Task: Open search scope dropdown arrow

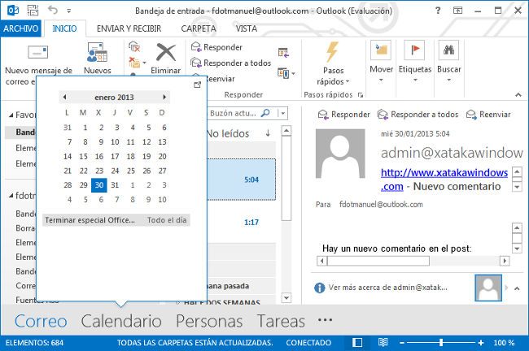Action: tap(282, 114)
